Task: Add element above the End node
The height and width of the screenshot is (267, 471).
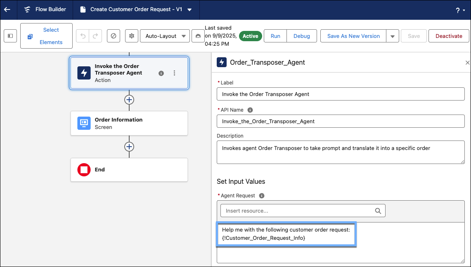Action: [129, 147]
